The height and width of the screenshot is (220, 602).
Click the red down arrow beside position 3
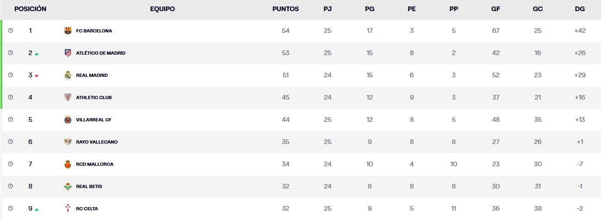coord(37,76)
